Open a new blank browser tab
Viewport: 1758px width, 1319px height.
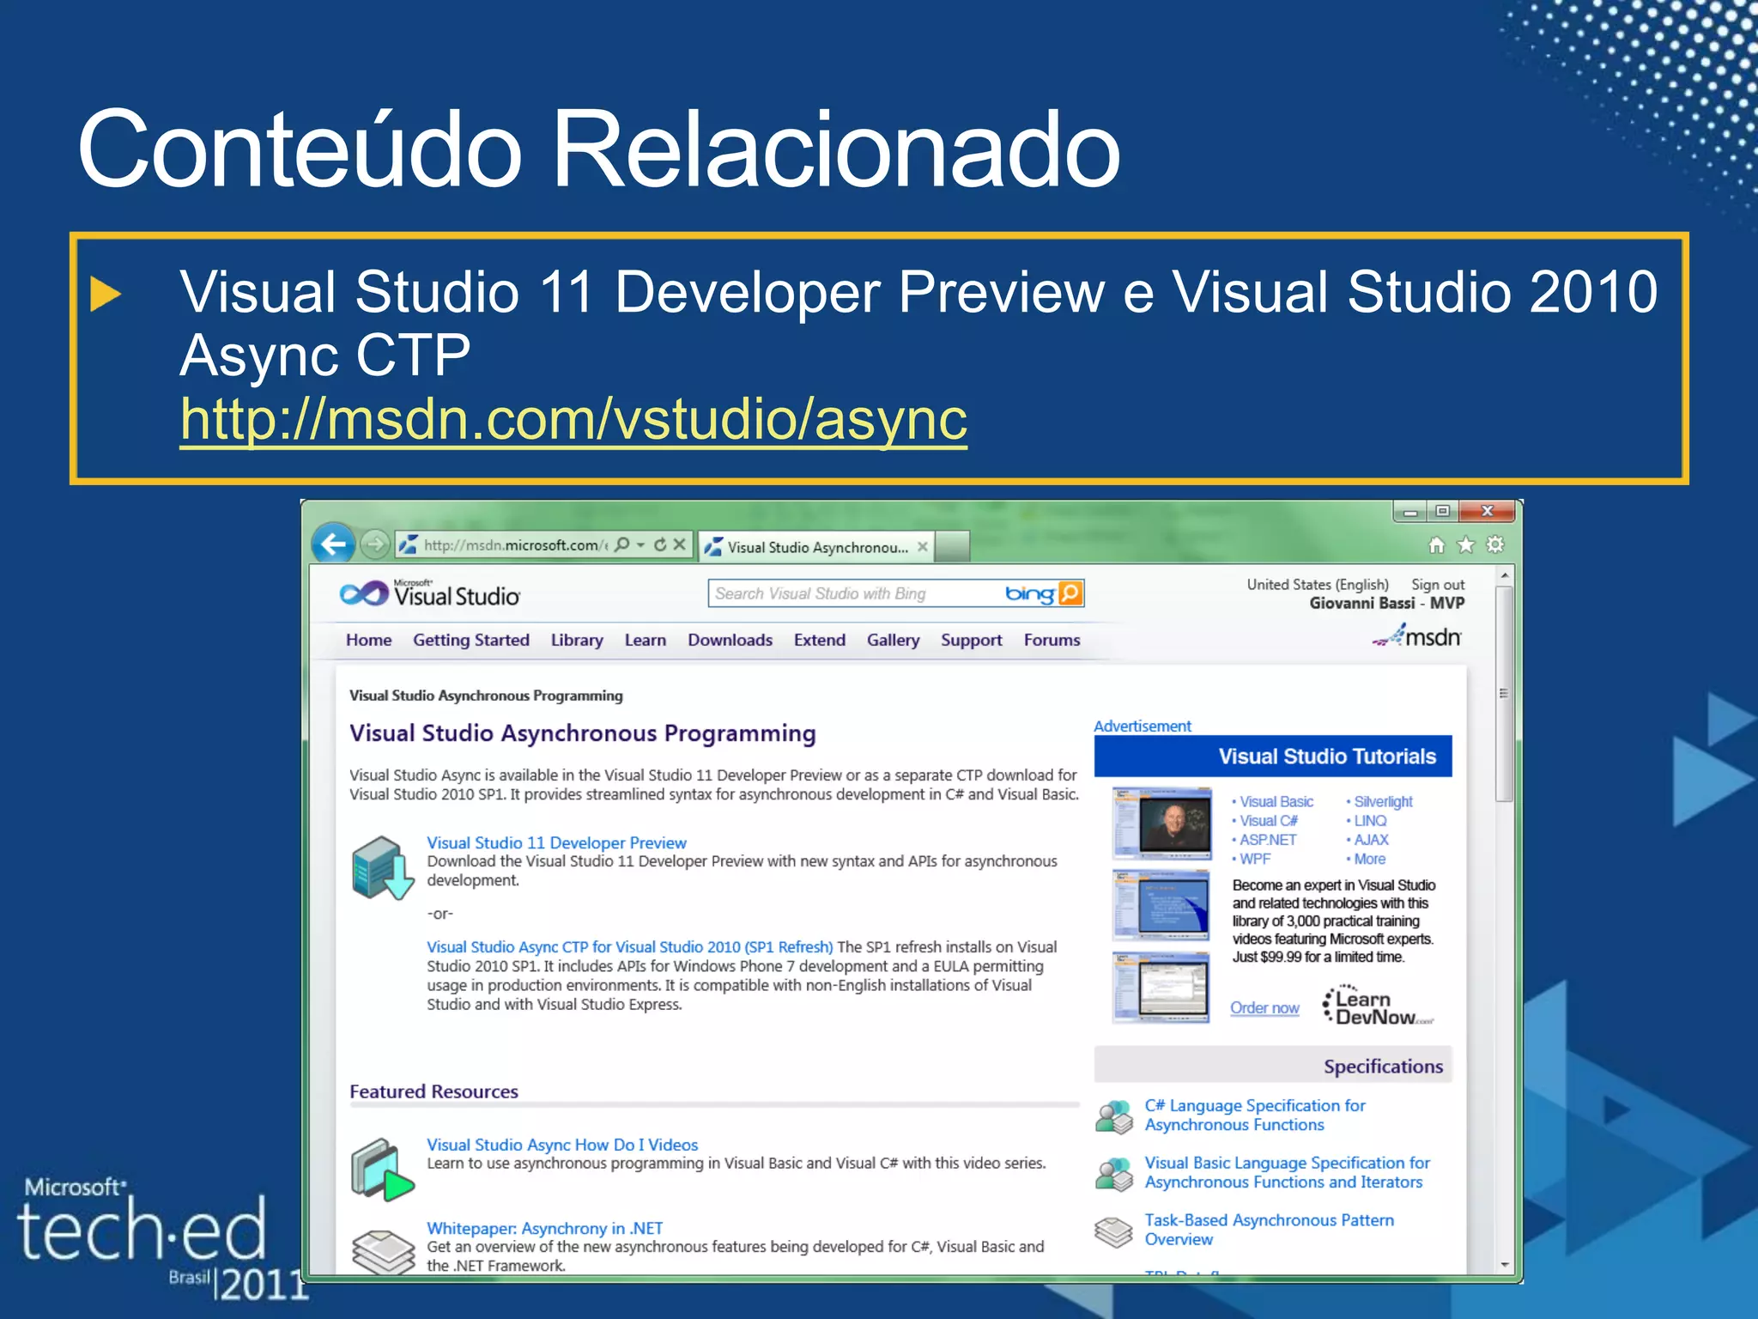click(x=952, y=546)
